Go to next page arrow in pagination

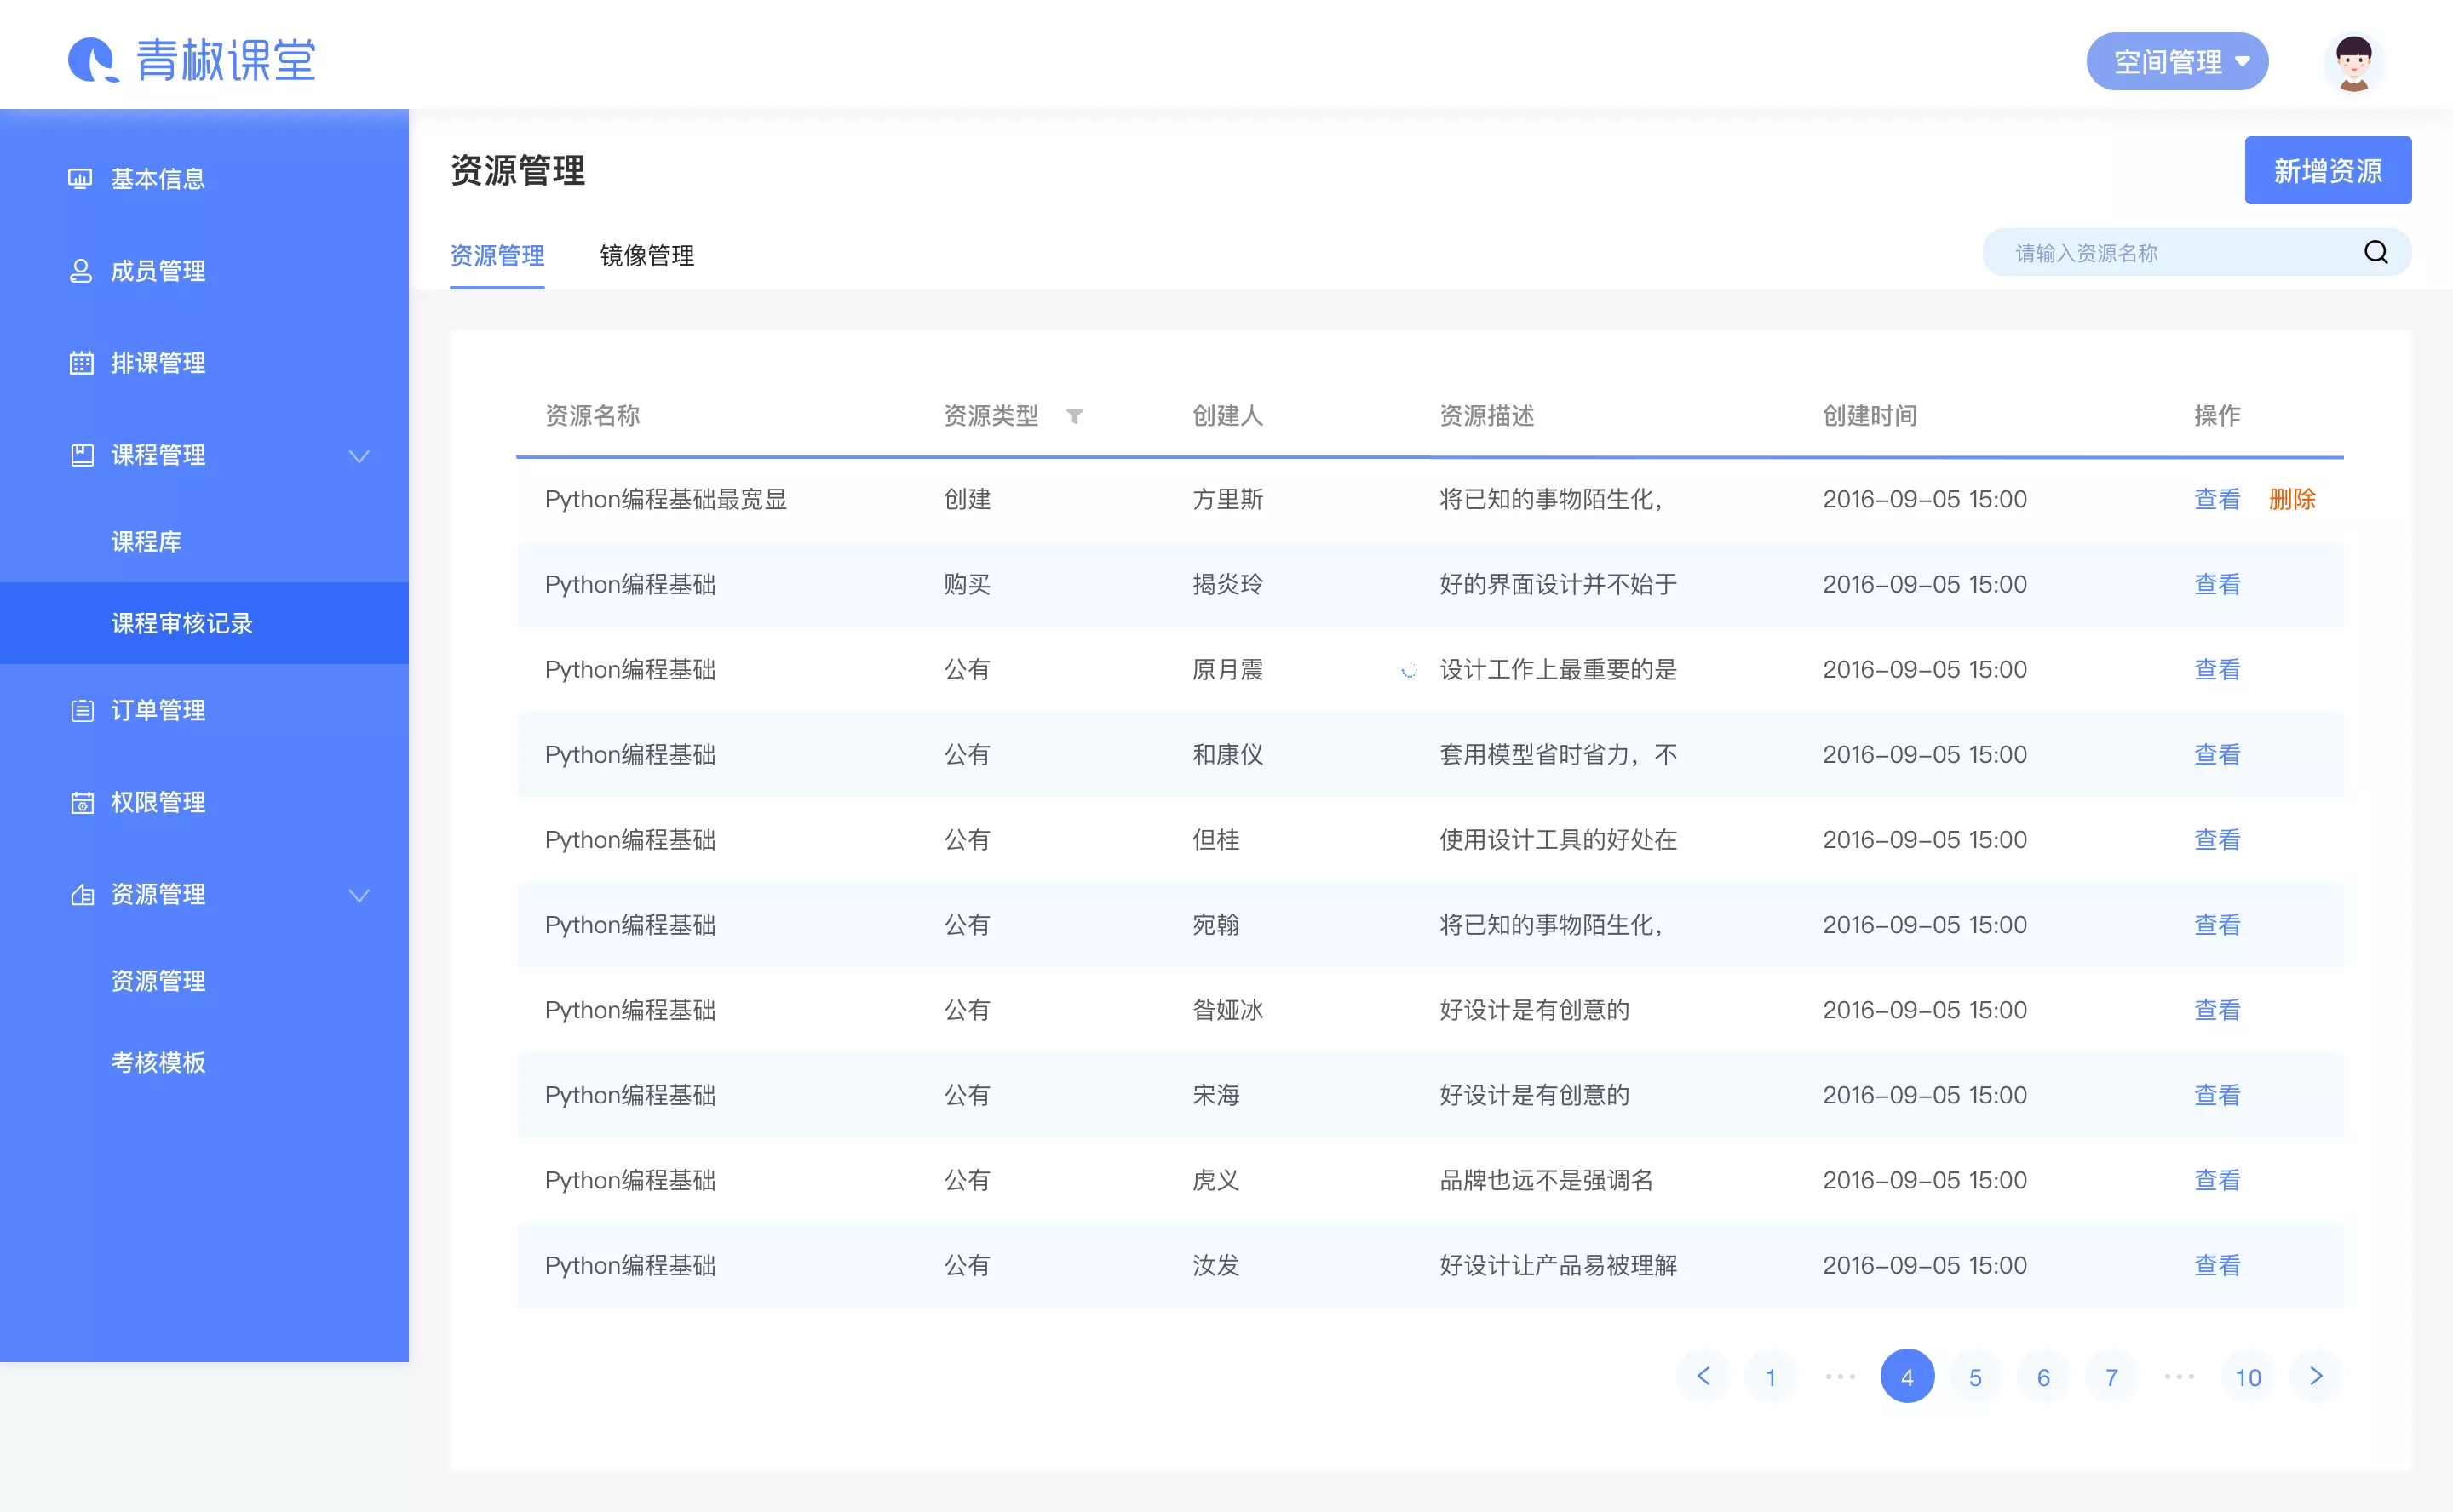click(2315, 1376)
